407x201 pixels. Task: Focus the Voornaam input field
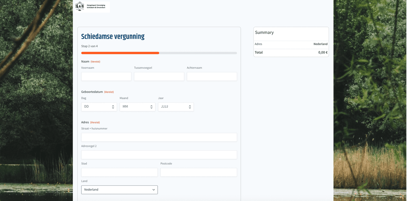tap(106, 76)
